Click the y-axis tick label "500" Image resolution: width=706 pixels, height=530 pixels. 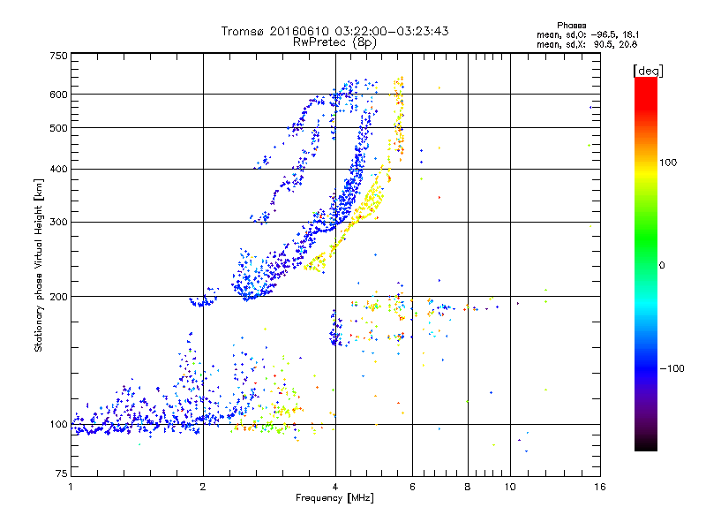[x=58, y=128]
